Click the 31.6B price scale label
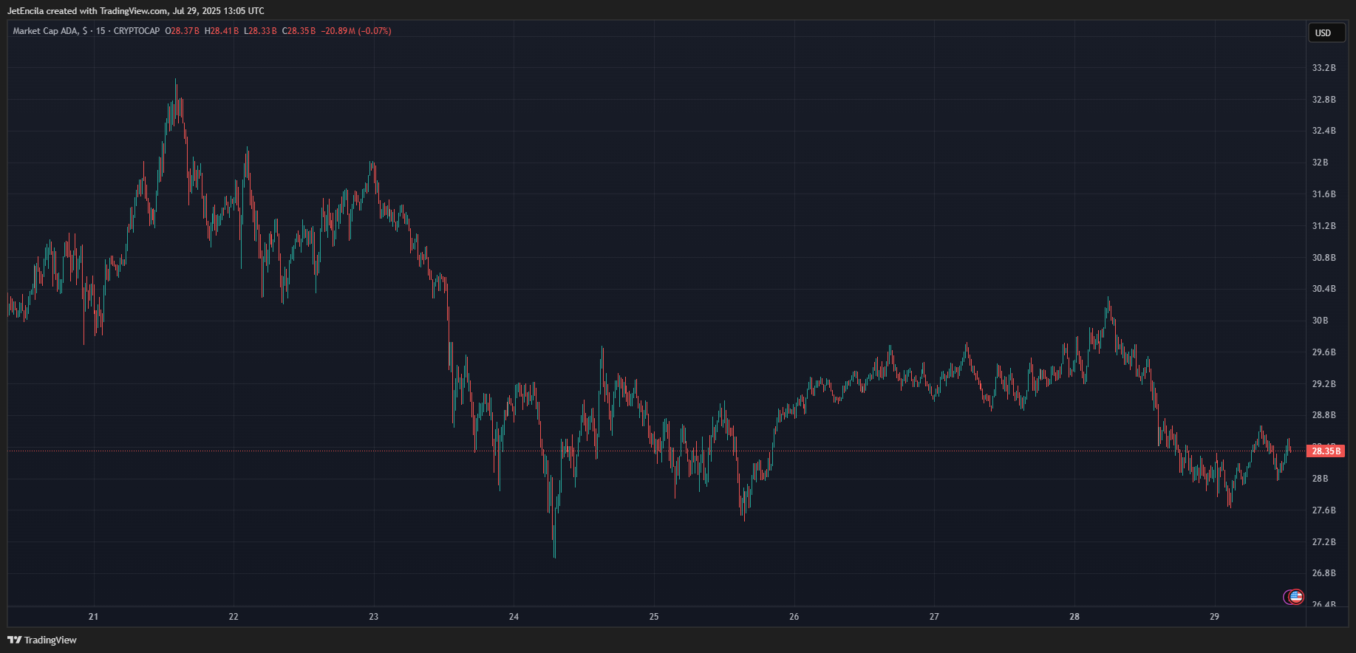Viewport: 1356px width, 653px height. tap(1323, 194)
